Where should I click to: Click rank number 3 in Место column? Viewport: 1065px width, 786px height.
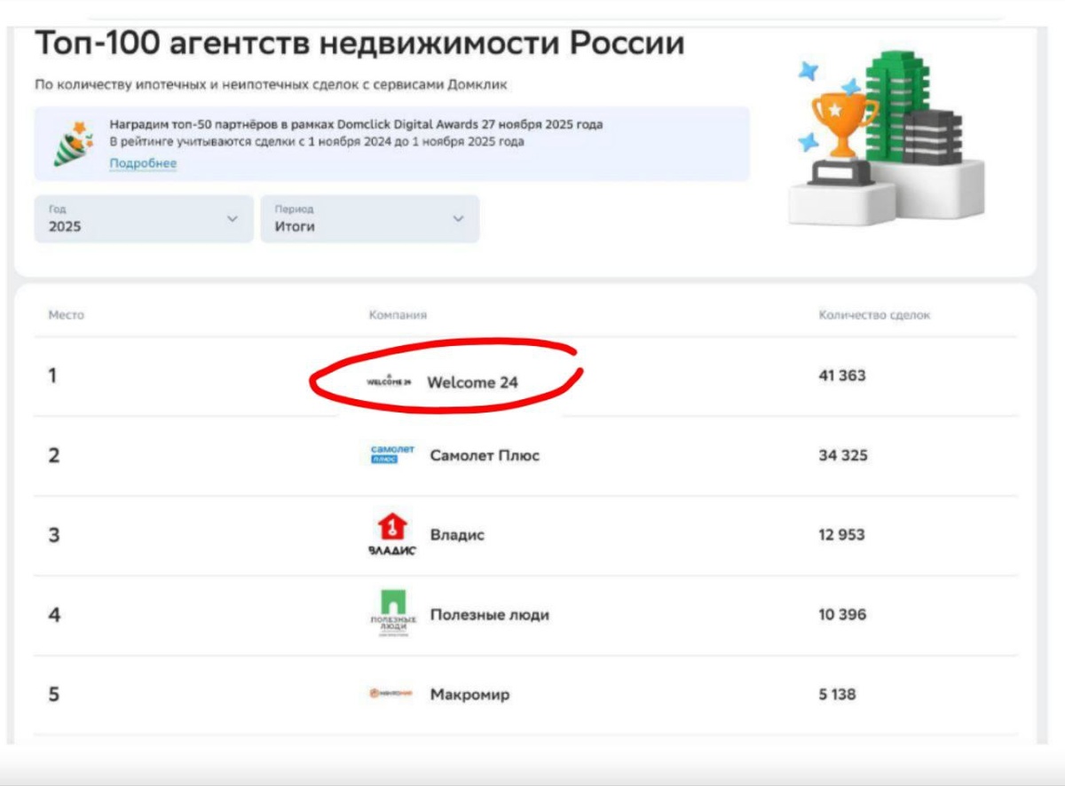pyautogui.click(x=54, y=535)
